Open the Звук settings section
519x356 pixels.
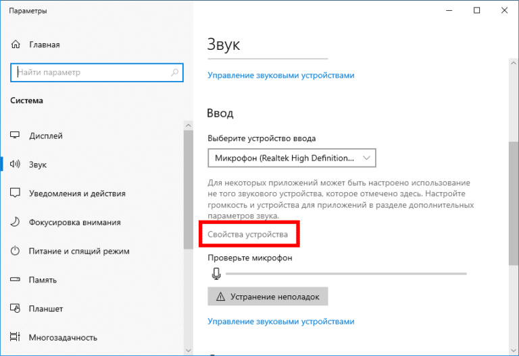(x=38, y=165)
